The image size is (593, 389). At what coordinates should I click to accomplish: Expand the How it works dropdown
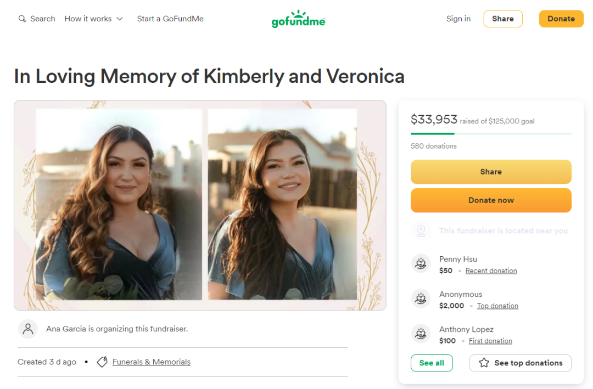point(88,19)
